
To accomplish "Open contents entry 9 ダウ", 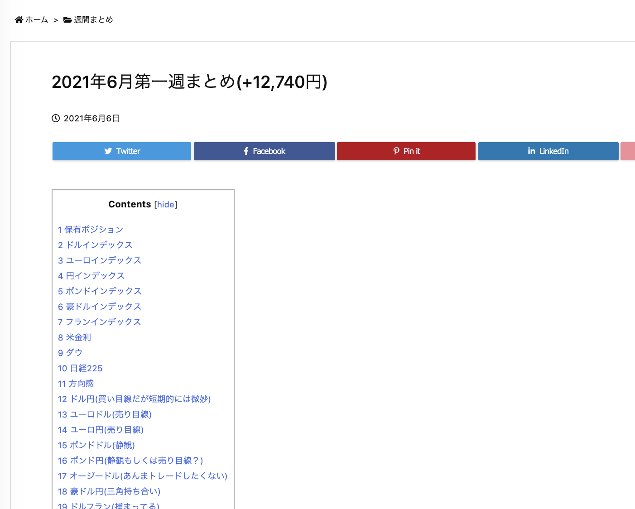I will [x=70, y=353].
